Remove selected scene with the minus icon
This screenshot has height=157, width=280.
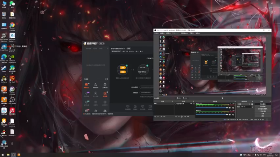(x=158, y=117)
